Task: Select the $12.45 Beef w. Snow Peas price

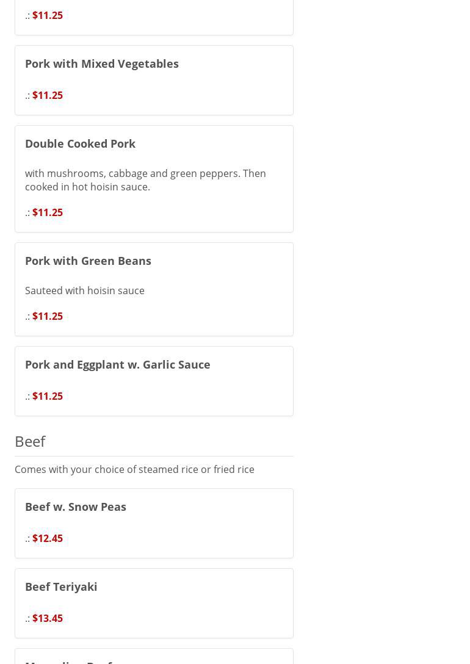Action: tap(47, 538)
